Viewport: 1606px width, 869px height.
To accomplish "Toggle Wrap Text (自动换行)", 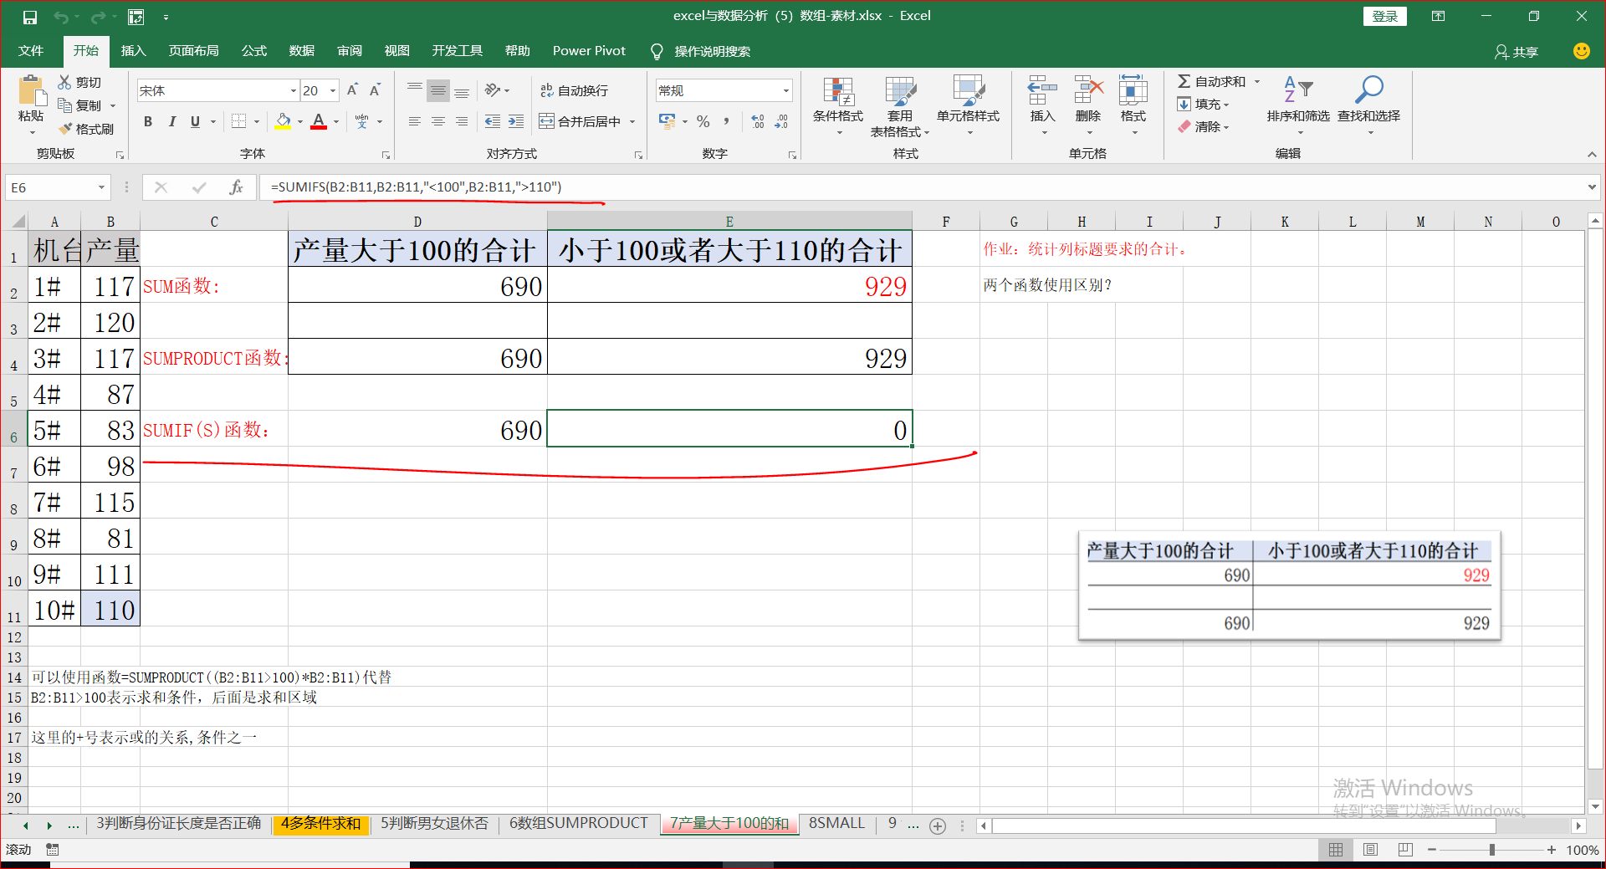I will point(574,90).
